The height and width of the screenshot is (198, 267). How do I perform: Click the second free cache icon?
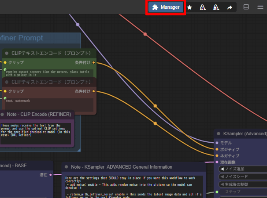point(216,7)
